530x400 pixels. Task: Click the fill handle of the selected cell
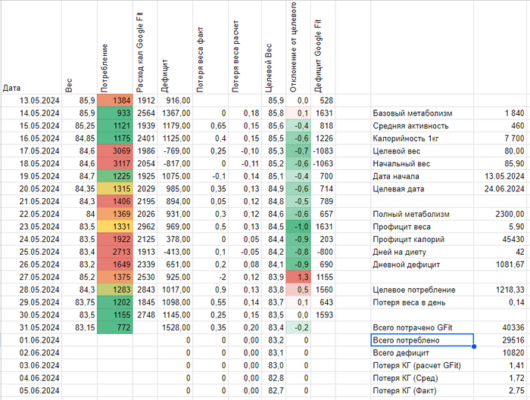(x=474, y=347)
